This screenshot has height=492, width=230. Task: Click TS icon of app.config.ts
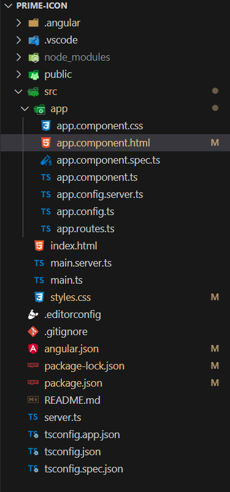pos(46,212)
